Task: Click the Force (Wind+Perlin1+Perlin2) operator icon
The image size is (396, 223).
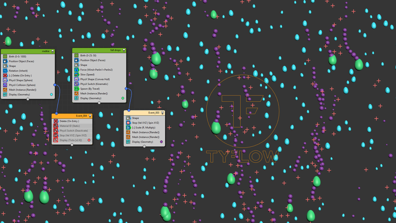Action: [76, 70]
